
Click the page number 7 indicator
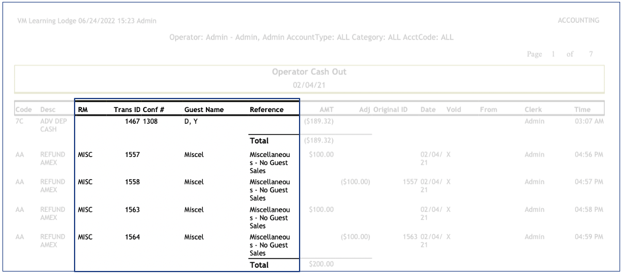[591, 54]
